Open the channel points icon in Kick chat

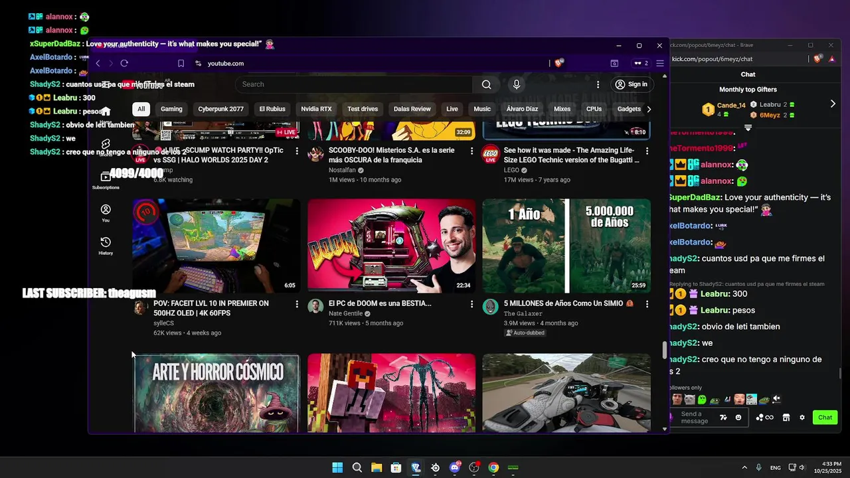point(764,418)
